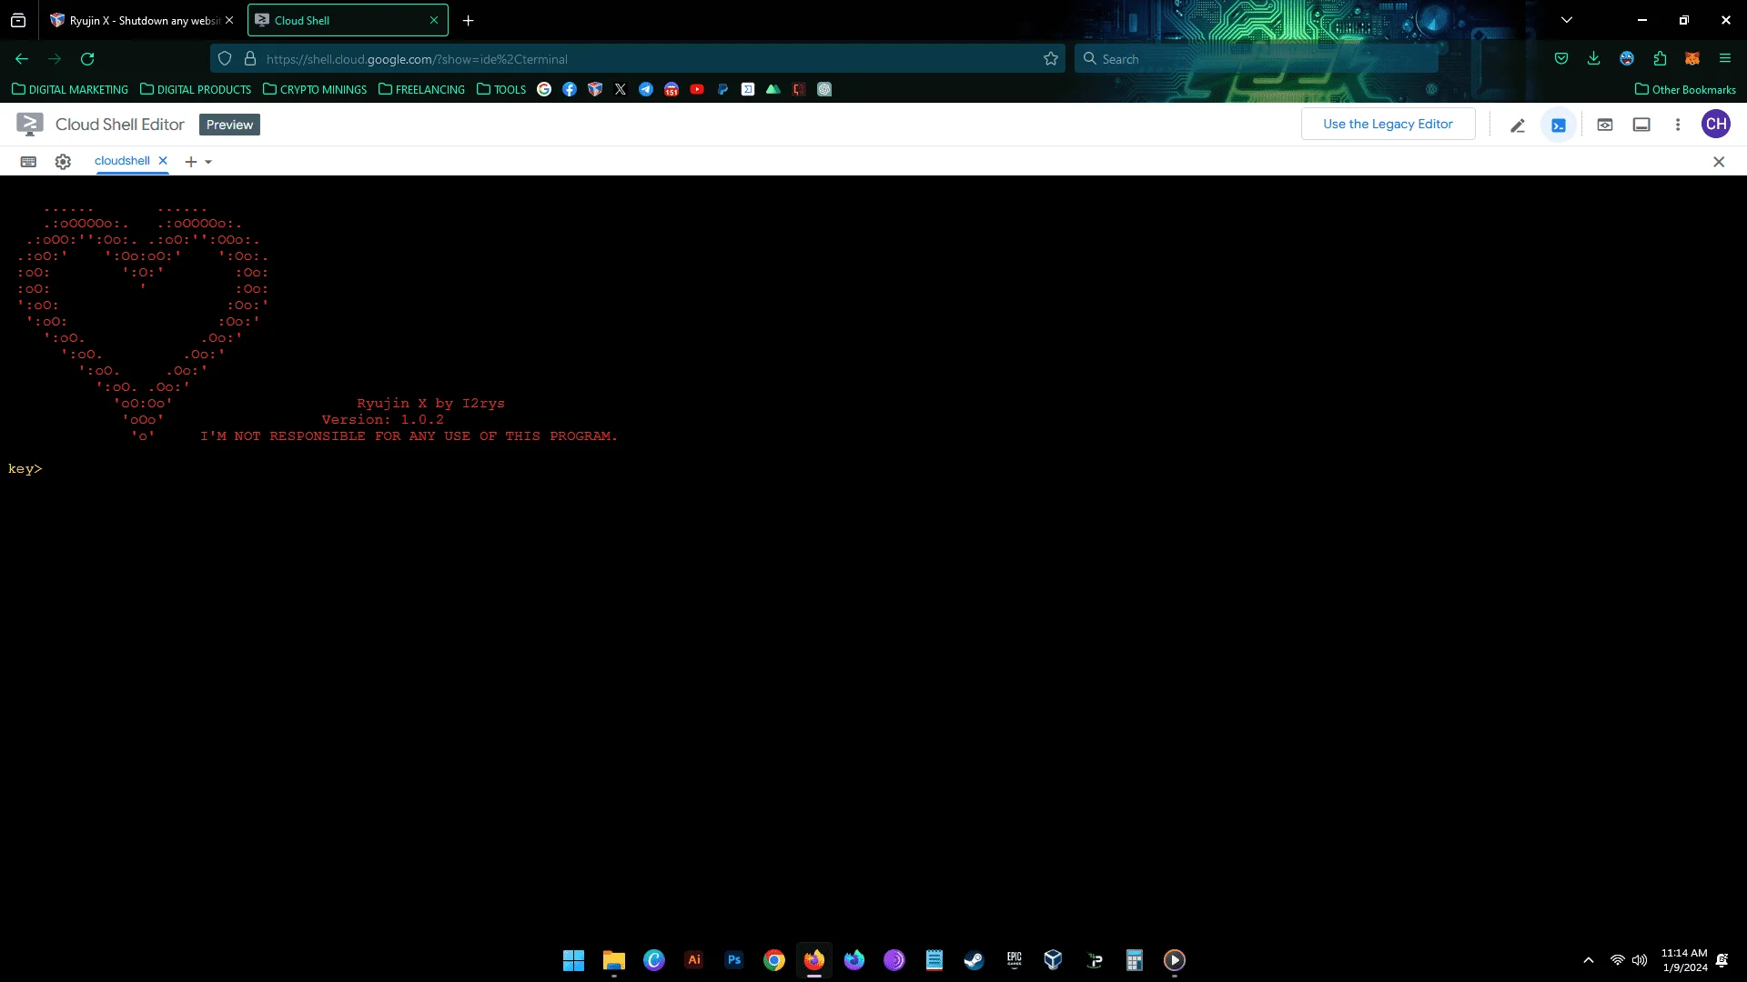List all tabs dropdown arrow
The image size is (1747, 982).
click(x=1567, y=20)
